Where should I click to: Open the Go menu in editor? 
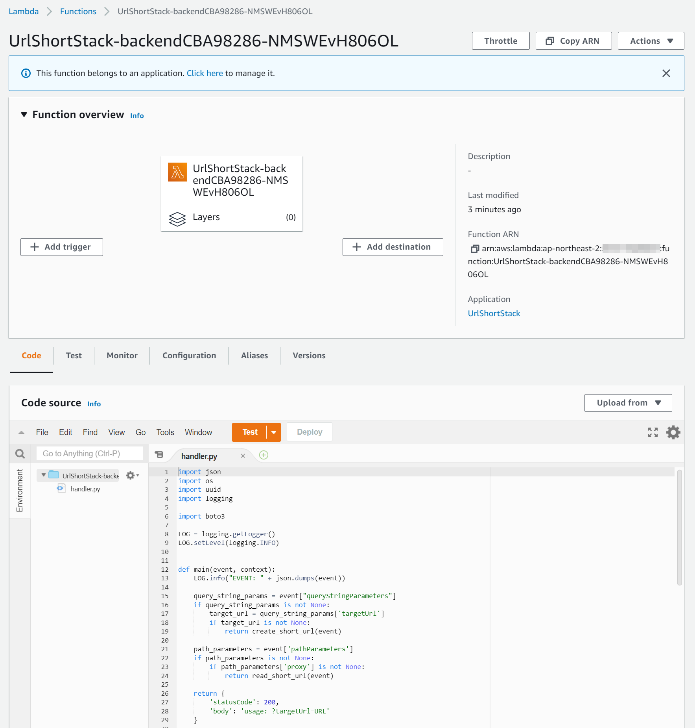click(140, 432)
